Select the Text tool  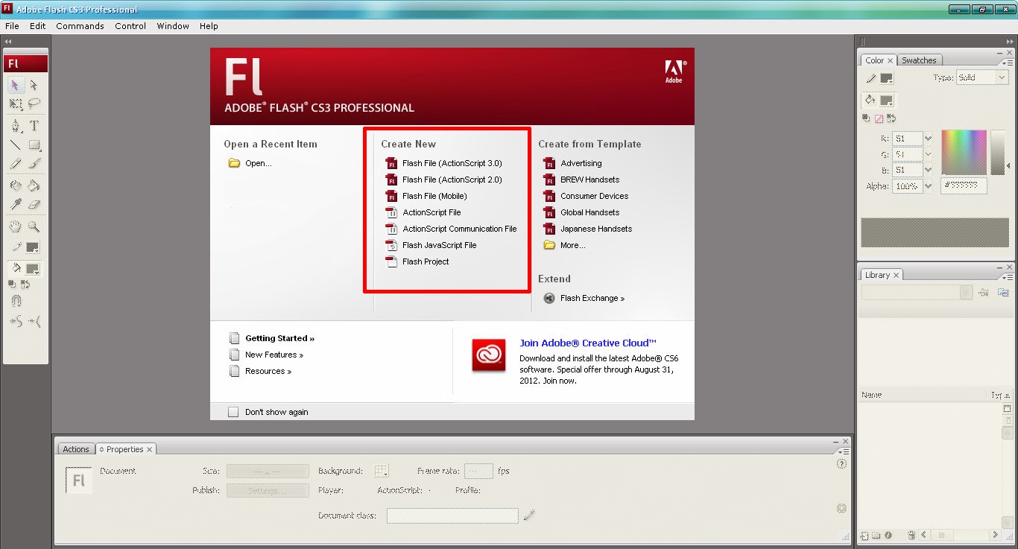click(34, 127)
